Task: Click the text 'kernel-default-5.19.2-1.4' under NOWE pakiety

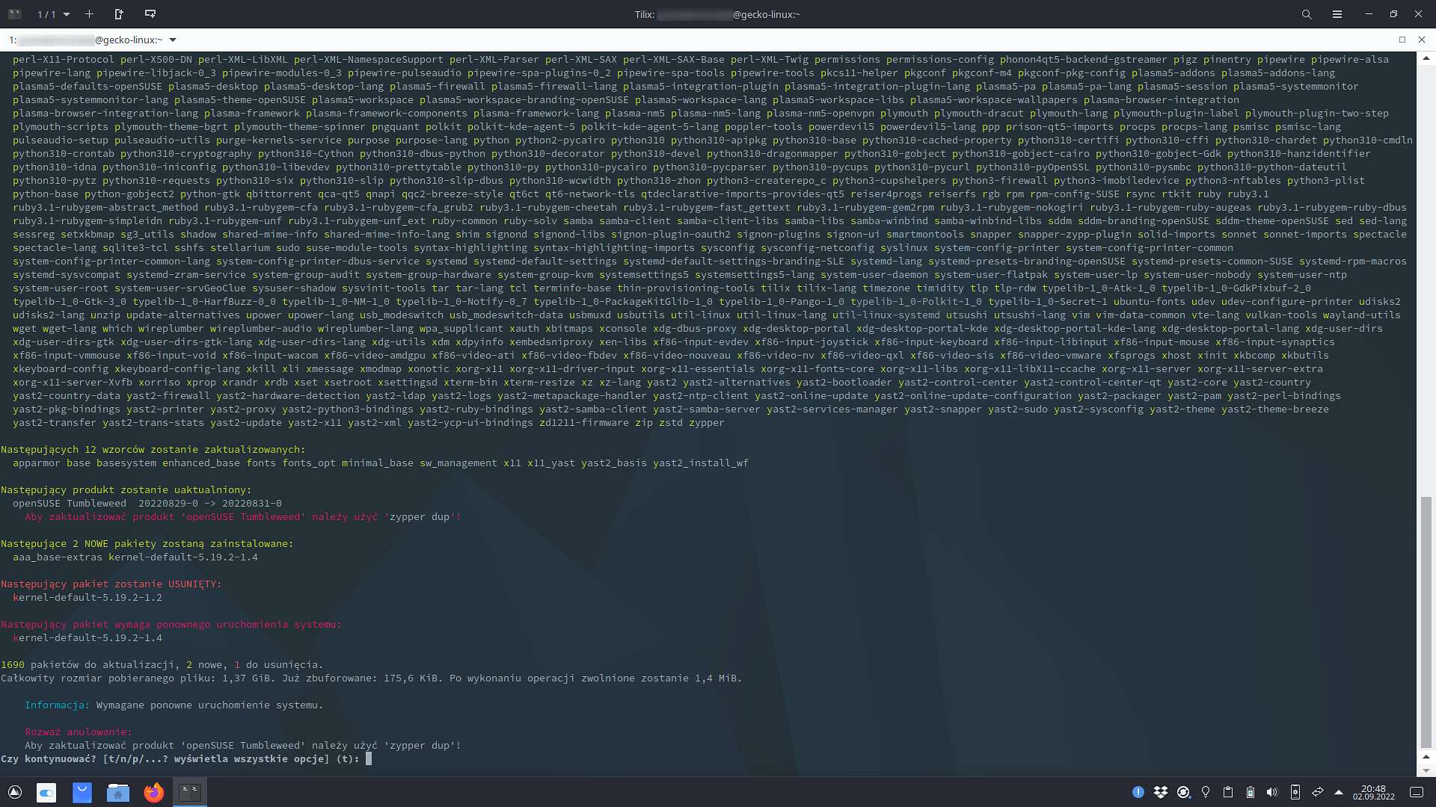Action: pyautogui.click(x=183, y=557)
